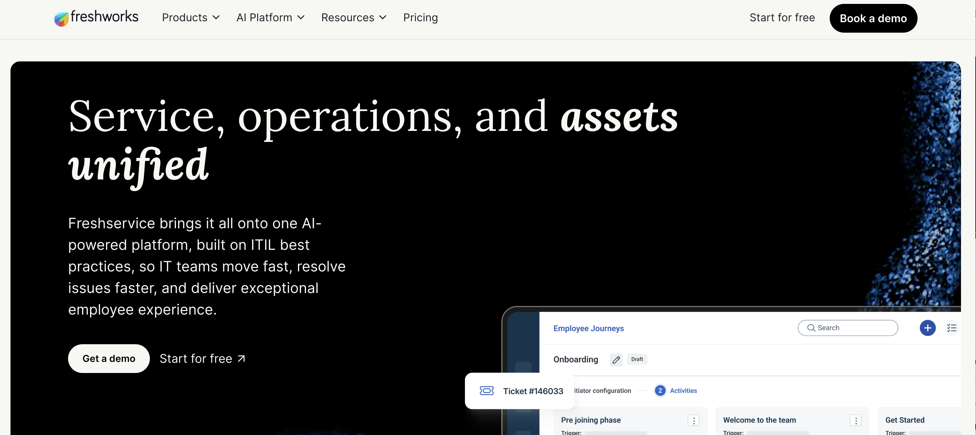The image size is (976, 435).
Task: Select the initiator configuration step
Action: point(603,390)
